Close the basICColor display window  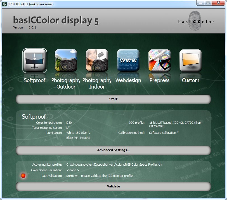pyautogui.click(x=218, y=3)
